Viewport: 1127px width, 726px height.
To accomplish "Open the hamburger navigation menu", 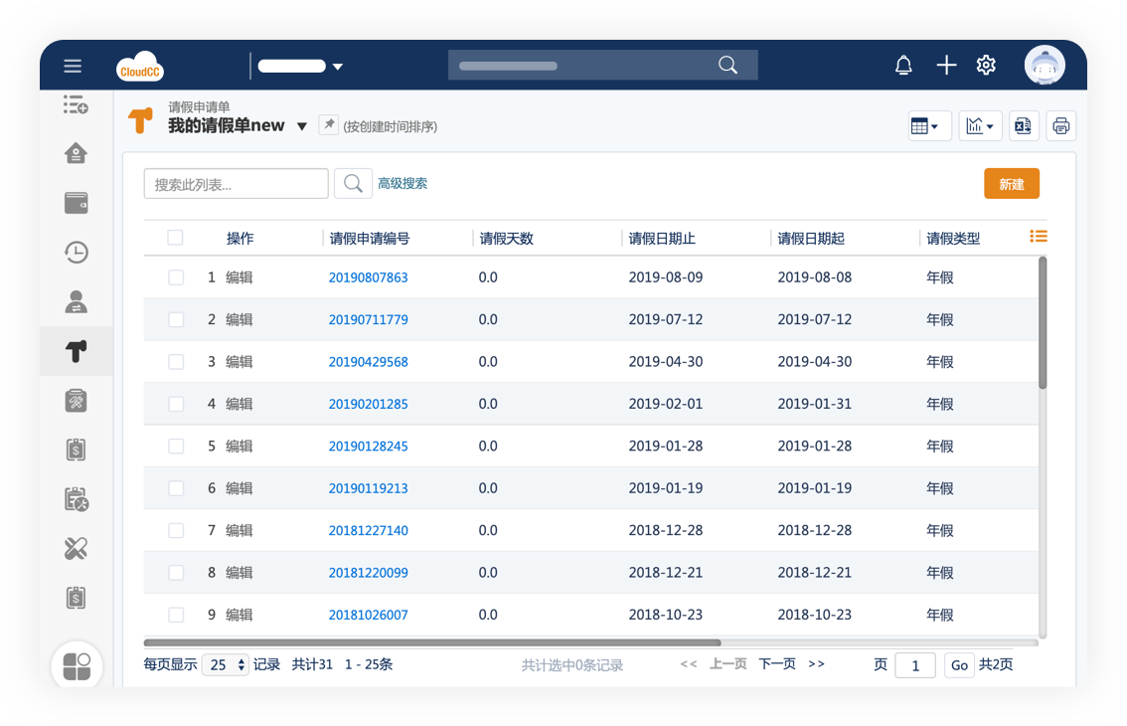I will (73, 66).
